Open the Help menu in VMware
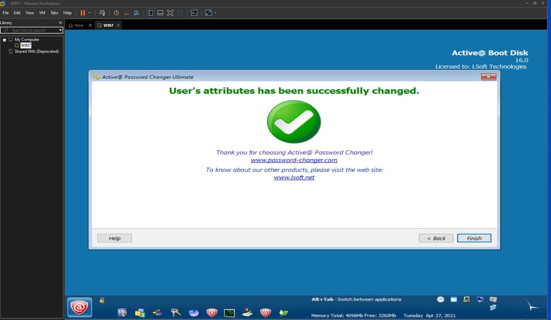 point(67,13)
